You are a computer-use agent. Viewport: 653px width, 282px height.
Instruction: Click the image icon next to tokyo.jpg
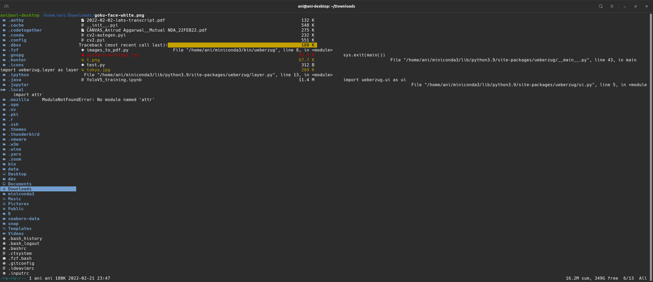[83, 70]
